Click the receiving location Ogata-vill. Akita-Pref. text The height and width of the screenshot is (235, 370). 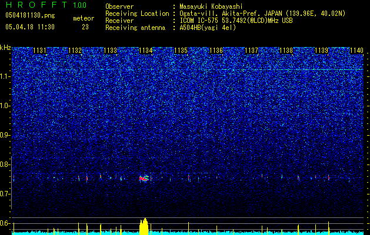click(262, 14)
